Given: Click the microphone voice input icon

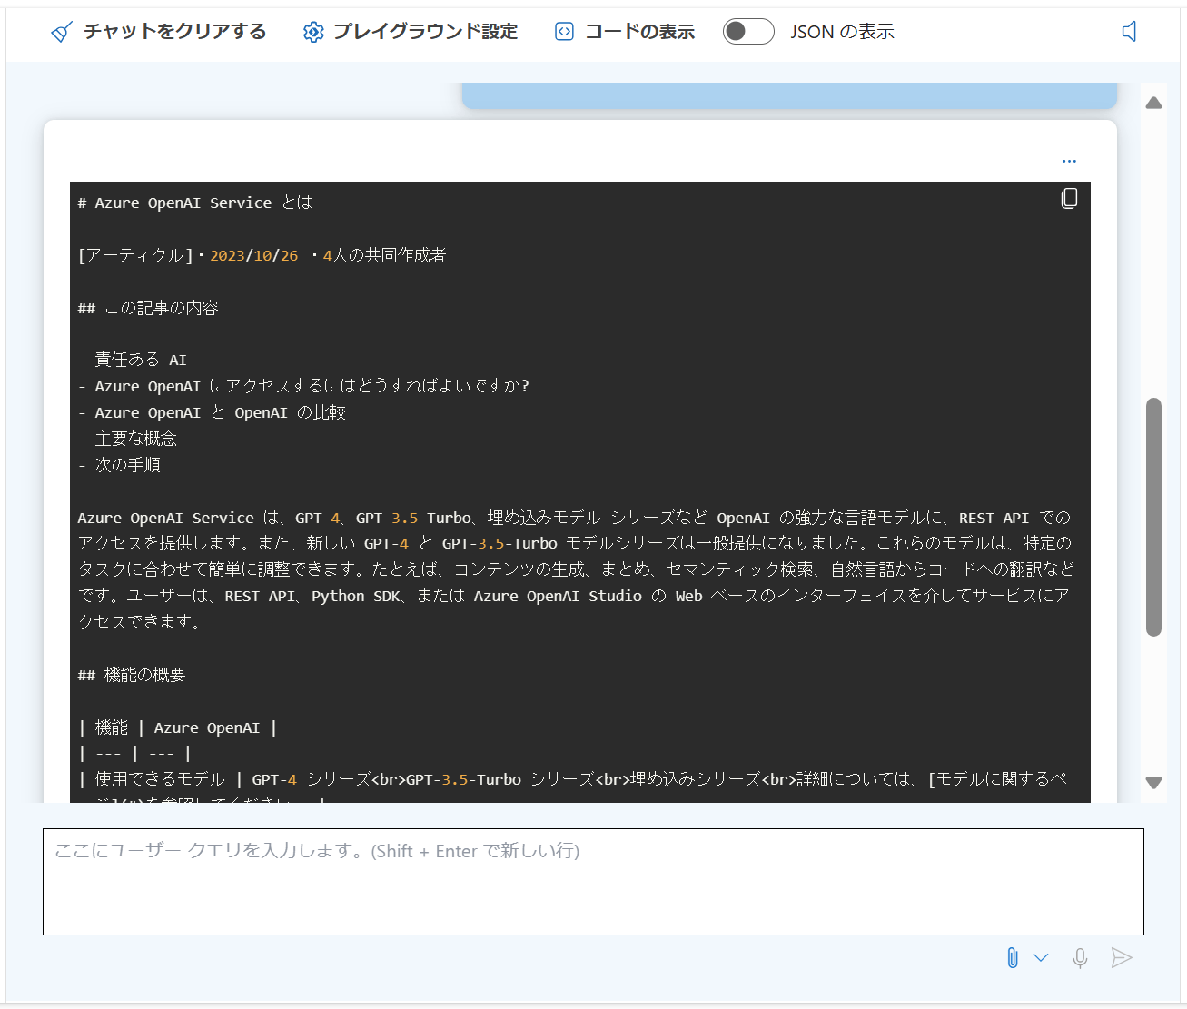Looking at the screenshot, I should [1080, 958].
